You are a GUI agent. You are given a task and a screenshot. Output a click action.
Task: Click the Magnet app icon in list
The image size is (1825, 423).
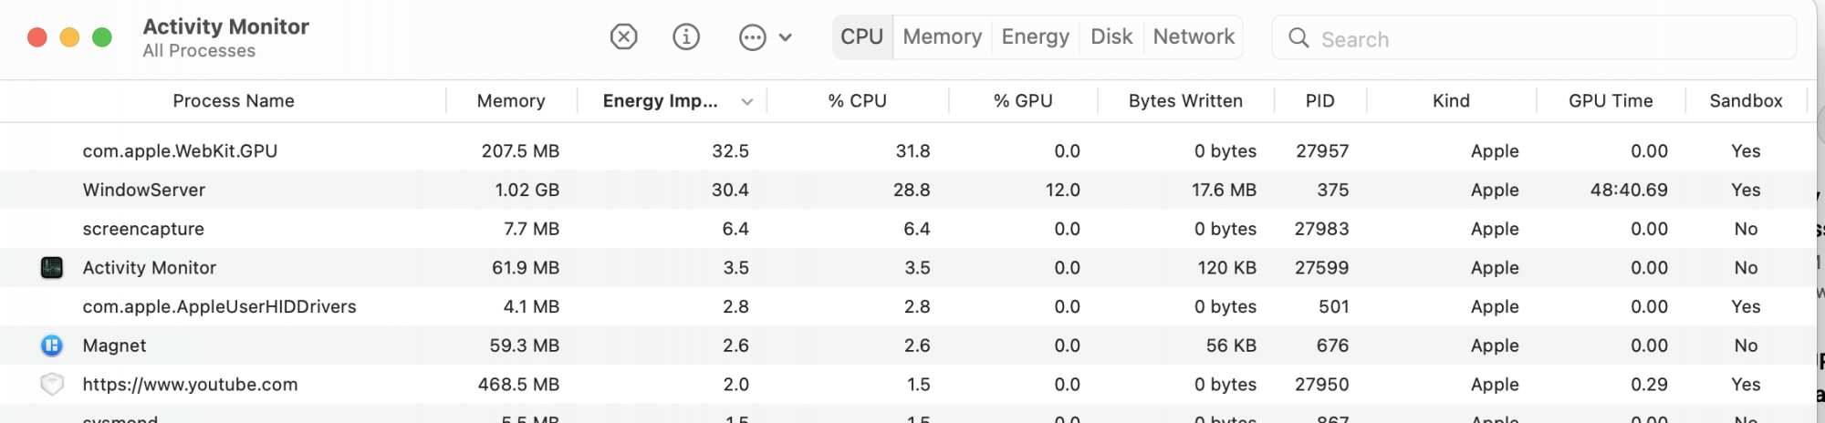pyautogui.click(x=52, y=346)
